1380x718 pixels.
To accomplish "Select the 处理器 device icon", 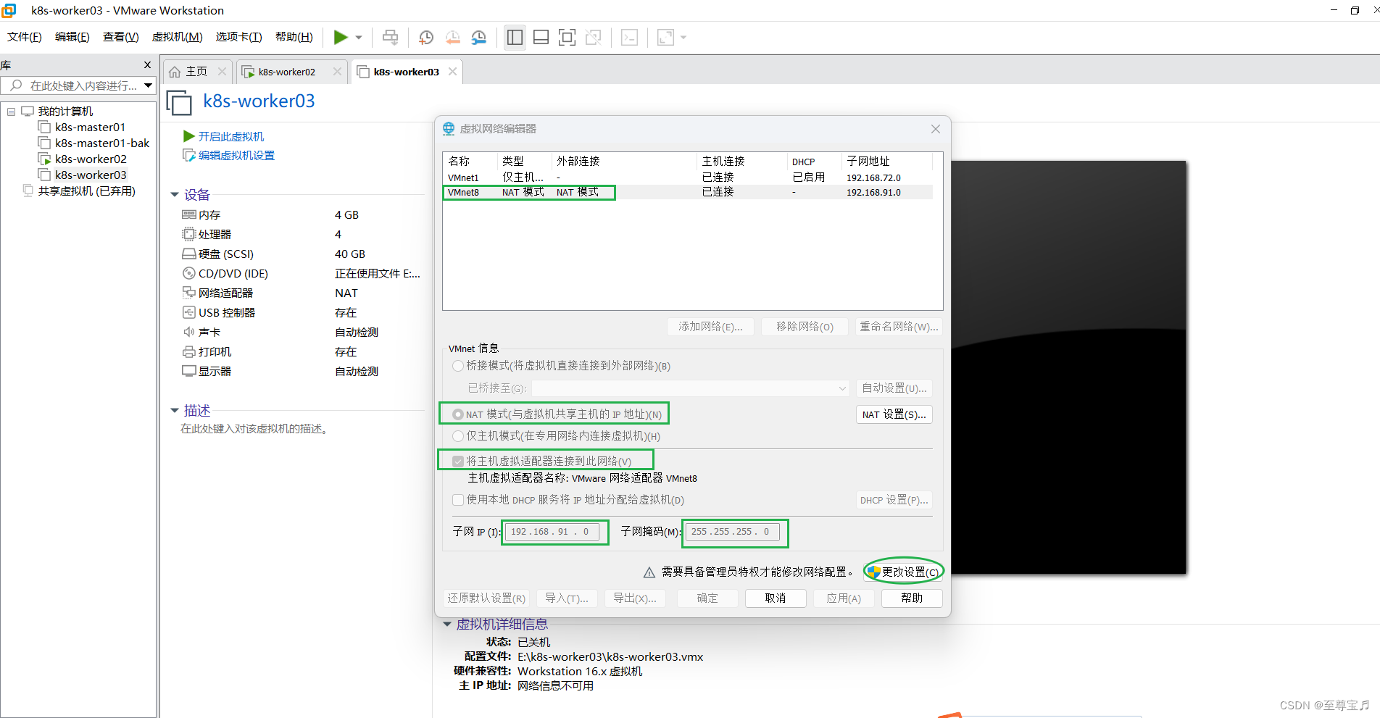I will 188,234.
